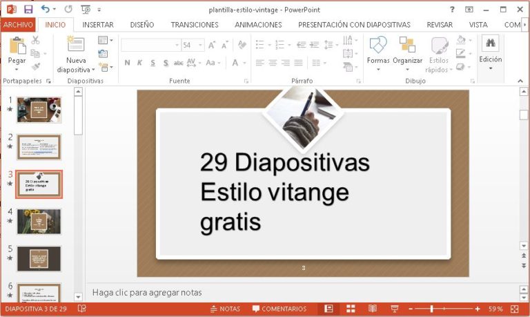Switch to Slide Sorter view in status bar
The image size is (530, 317).
coord(351,309)
